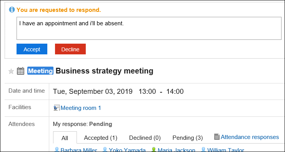Click William Taylor's user icon
The height and width of the screenshot is (152, 285).
click(203, 150)
